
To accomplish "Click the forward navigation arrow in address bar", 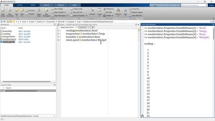I will [x=4, y=22].
